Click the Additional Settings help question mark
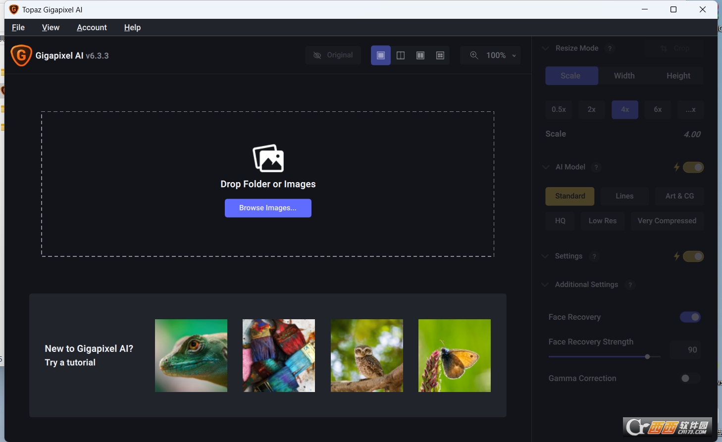 pos(630,285)
